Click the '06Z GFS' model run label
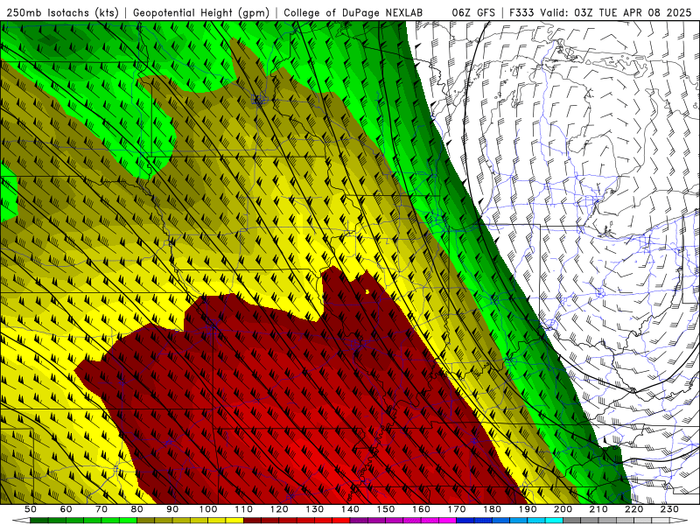Image resolution: width=700 pixels, height=525 pixels. tap(473, 13)
